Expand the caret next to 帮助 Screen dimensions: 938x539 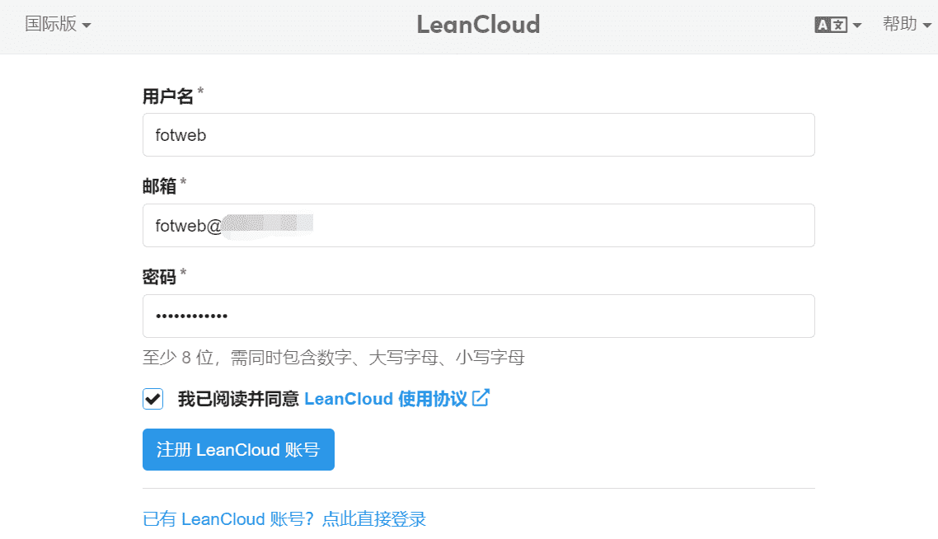(x=927, y=25)
